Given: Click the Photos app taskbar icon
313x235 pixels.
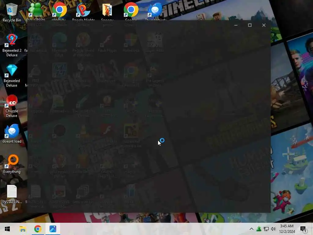Looking at the screenshot, I should [x=53, y=229].
